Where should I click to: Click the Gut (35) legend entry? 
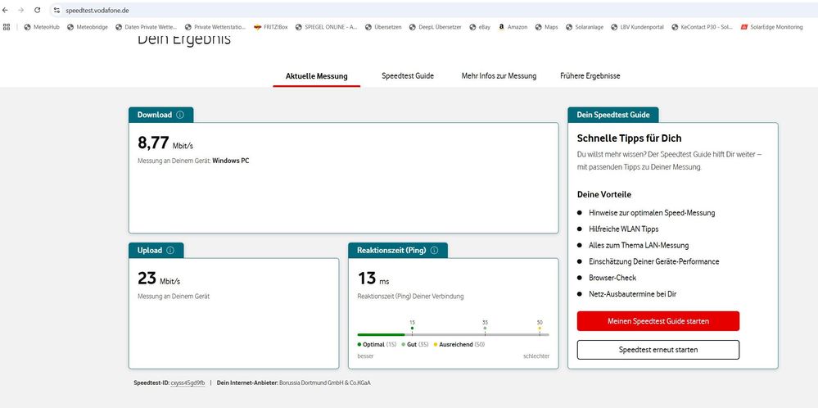pyautogui.click(x=415, y=344)
